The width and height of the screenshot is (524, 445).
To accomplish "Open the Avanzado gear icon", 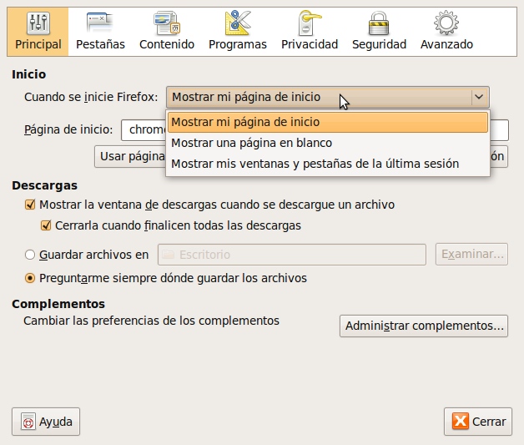I will (446, 23).
